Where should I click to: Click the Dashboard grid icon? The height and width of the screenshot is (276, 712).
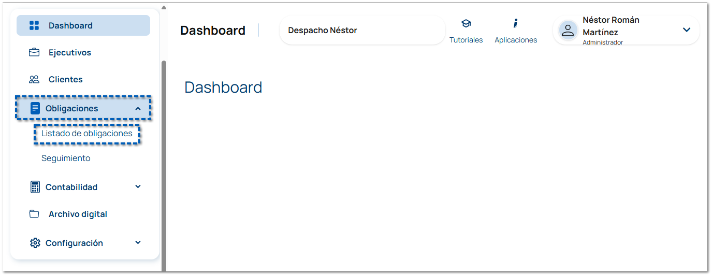click(x=34, y=25)
